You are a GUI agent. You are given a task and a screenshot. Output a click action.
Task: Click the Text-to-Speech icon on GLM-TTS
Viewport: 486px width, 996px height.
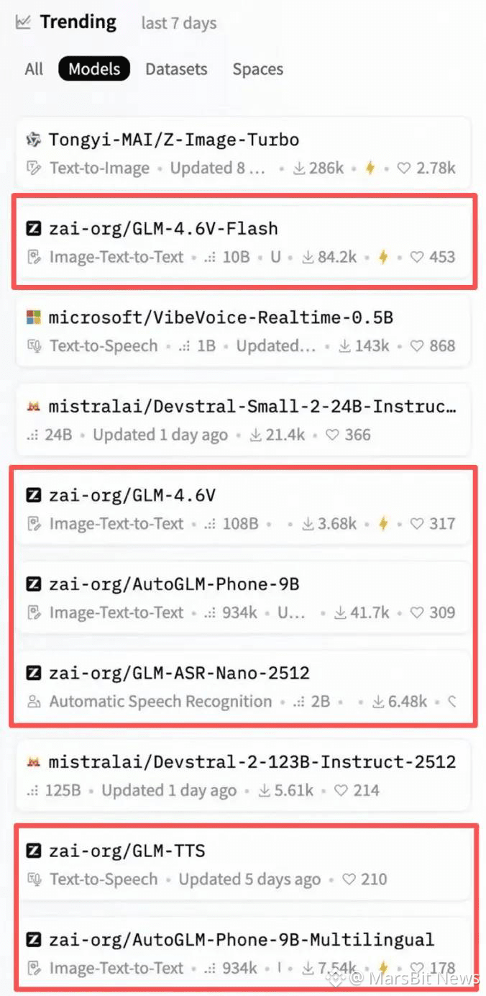(x=33, y=879)
